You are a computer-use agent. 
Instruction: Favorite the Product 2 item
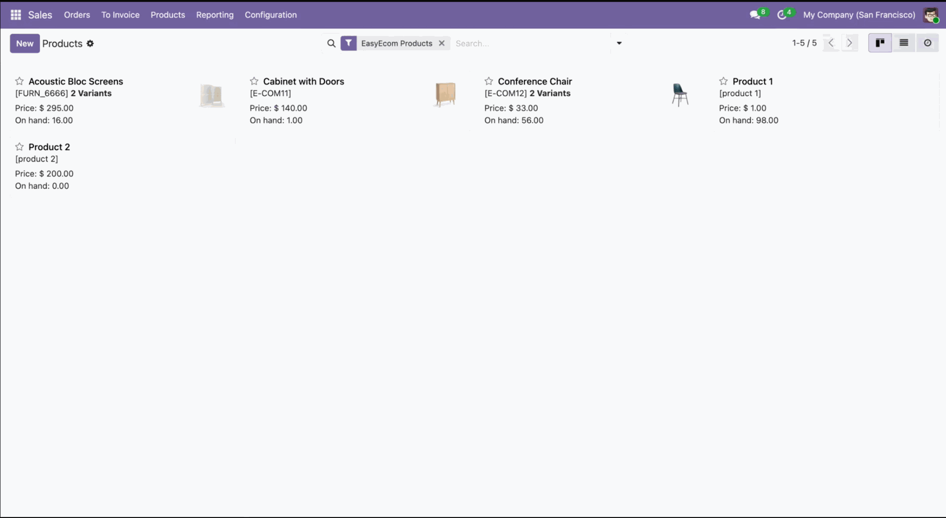(19, 146)
